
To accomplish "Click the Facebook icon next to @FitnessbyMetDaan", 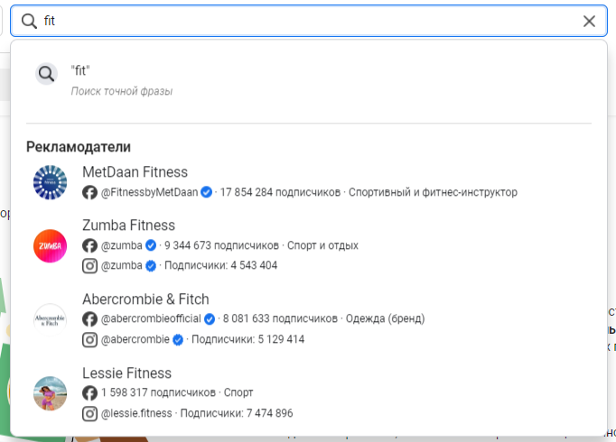I will click(89, 192).
